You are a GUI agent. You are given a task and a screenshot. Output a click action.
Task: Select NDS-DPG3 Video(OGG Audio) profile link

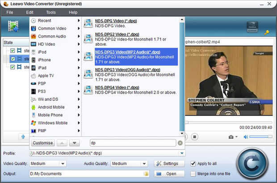coord(127,70)
